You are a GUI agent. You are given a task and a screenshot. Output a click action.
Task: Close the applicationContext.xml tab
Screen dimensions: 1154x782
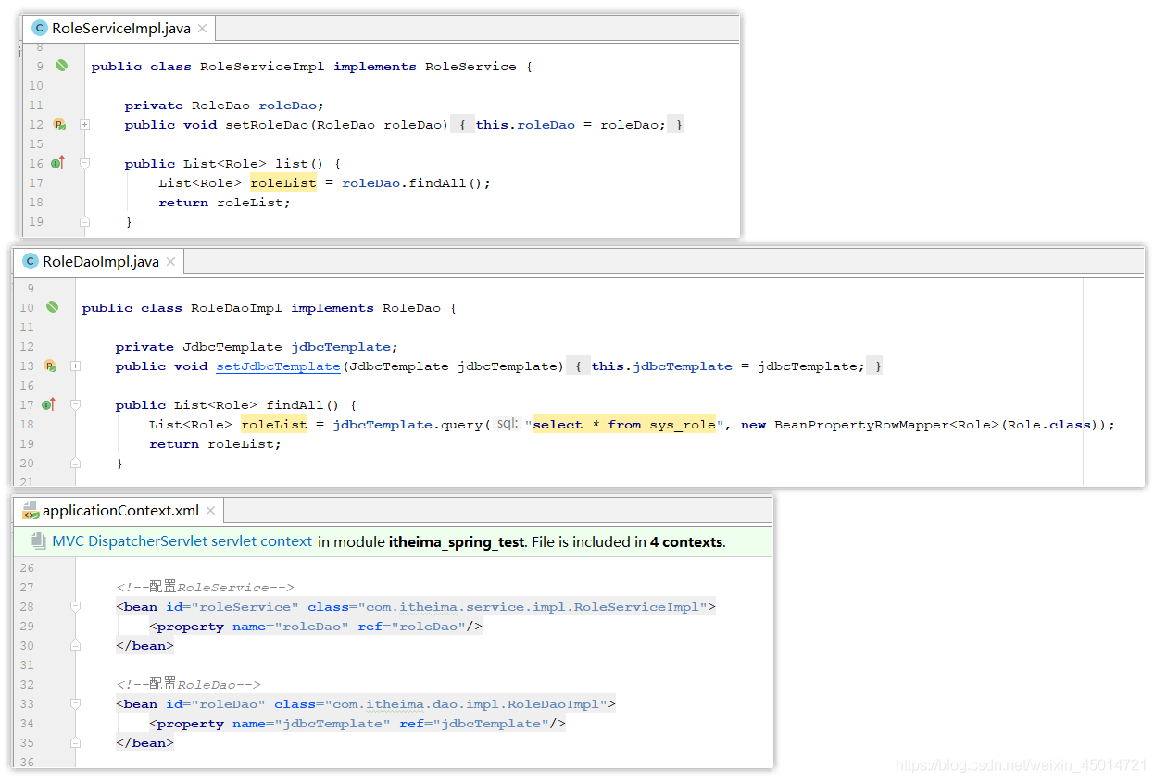[x=210, y=510]
